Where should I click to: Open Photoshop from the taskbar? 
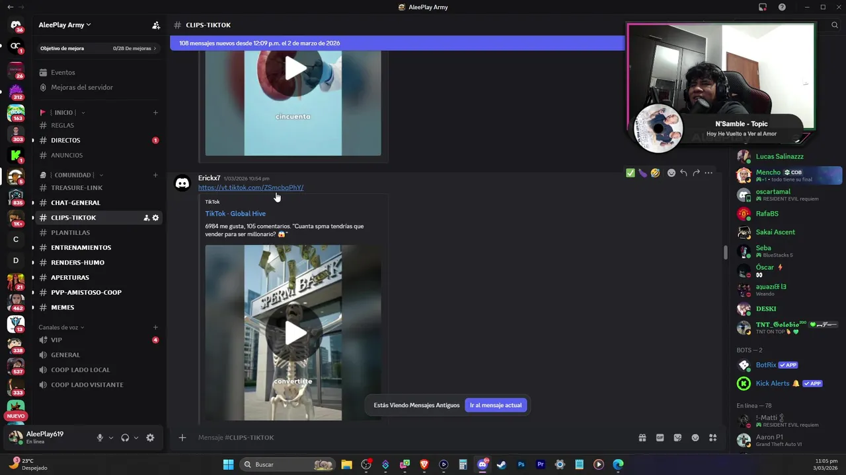[521, 464]
